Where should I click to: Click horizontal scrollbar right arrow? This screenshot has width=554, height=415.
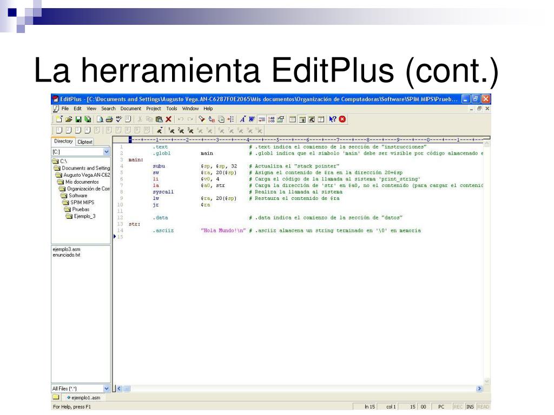(x=479, y=389)
